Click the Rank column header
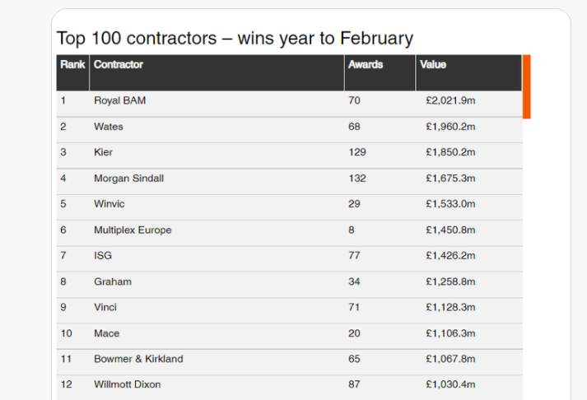 coord(72,64)
